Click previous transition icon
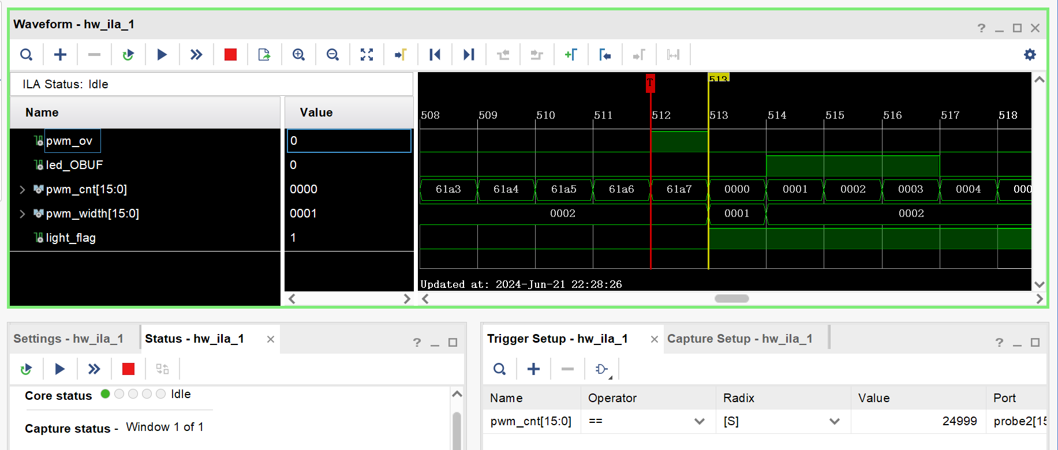The image size is (1058, 450). tap(503, 55)
